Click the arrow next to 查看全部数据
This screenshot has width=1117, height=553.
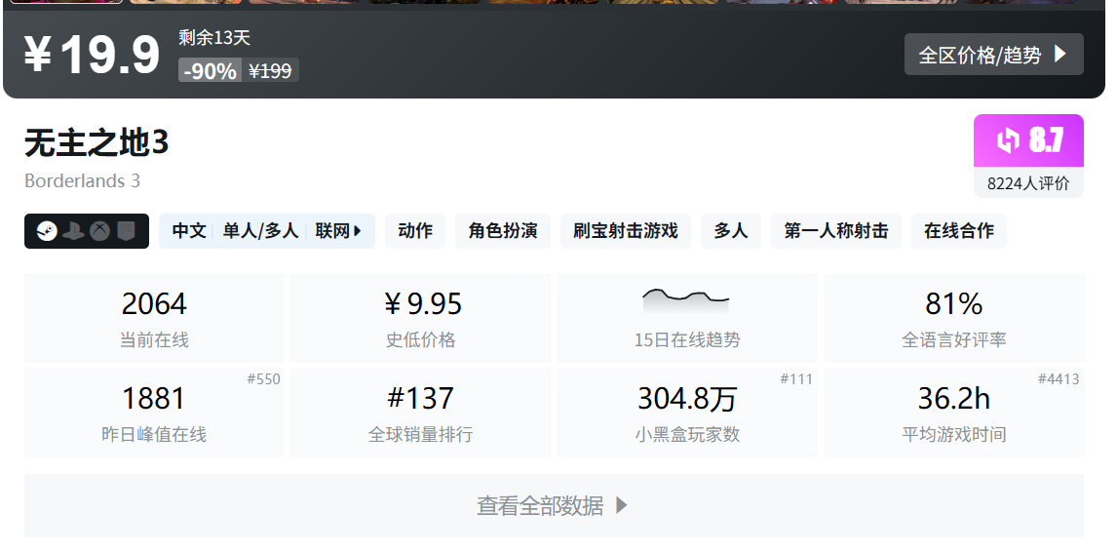coord(621,505)
